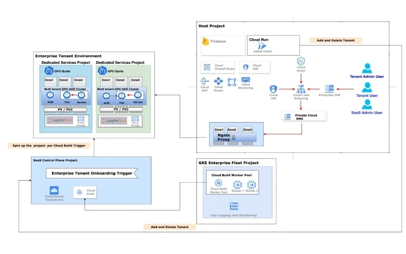Click the Cloud Build icon in SaaS Control Plane
The width and height of the screenshot is (406, 254).
point(79,192)
